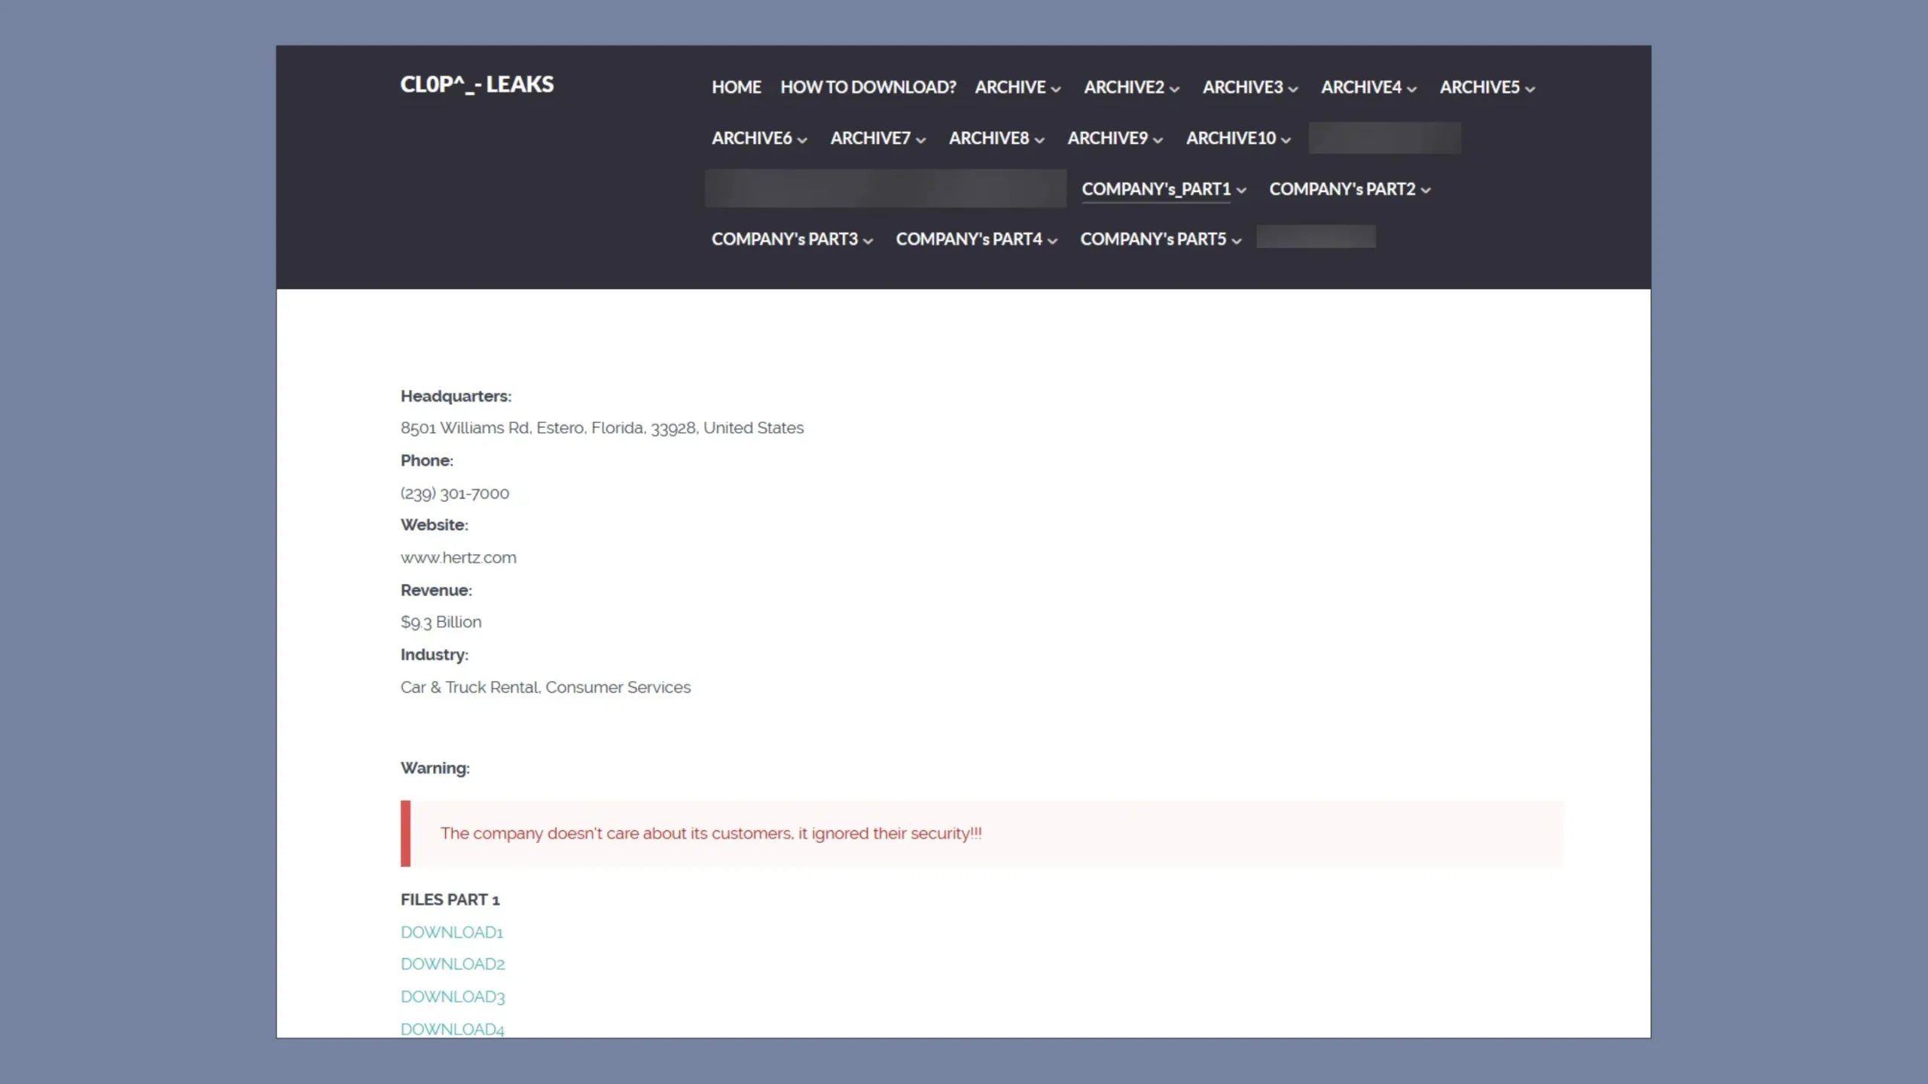Screen dimensions: 1928x1084
Task: Click the DOWNLOAD2 link
Action: 453,964
